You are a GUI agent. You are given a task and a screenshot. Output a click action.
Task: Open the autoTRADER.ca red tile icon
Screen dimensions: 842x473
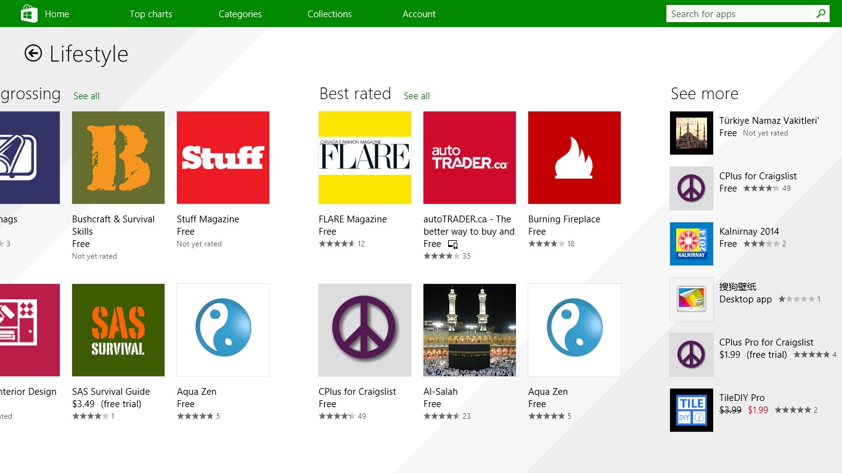point(470,158)
